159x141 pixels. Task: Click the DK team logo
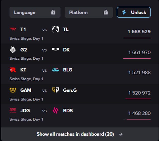pyautogui.click(x=55, y=50)
